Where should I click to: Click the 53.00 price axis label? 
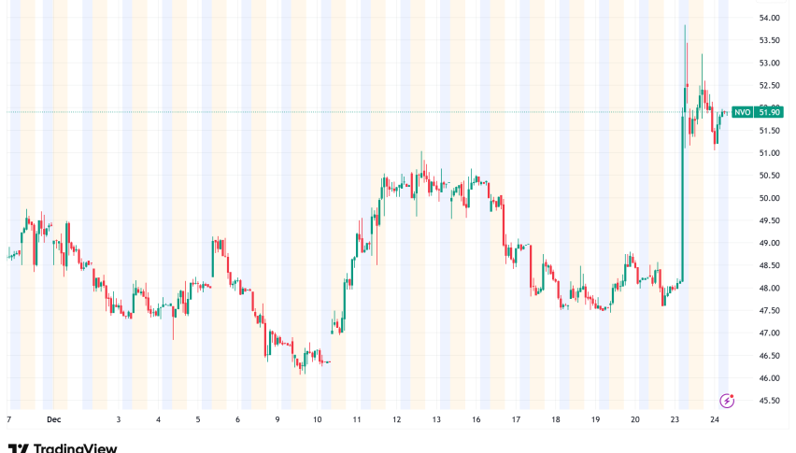coord(769,63)
